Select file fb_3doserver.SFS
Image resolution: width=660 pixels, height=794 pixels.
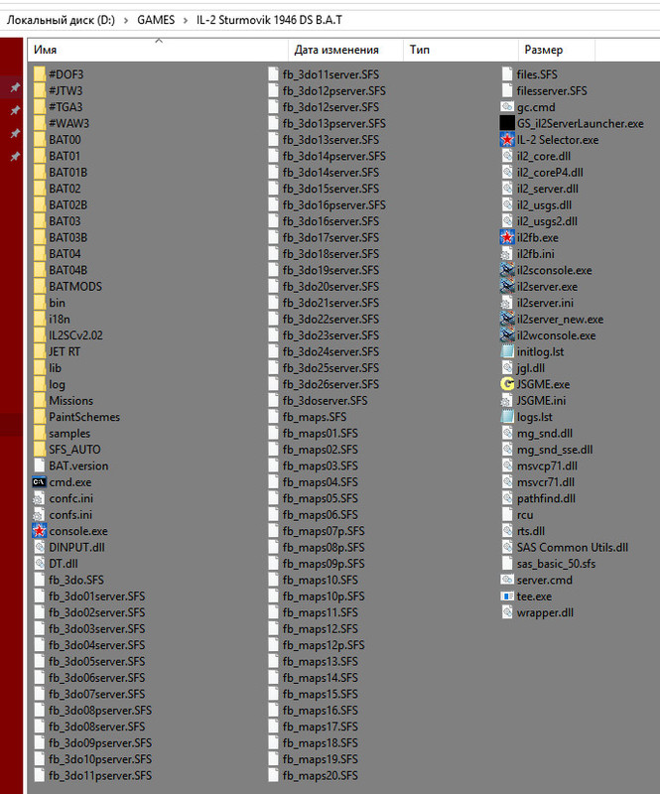point(326,401)
